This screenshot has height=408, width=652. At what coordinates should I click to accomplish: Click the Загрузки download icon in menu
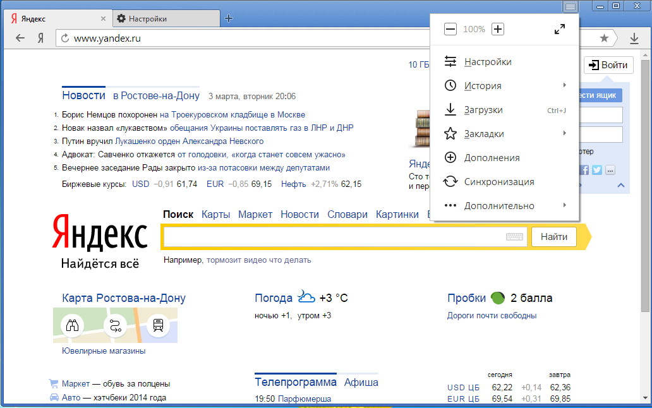pyautogui.click(x=450, y=109)
